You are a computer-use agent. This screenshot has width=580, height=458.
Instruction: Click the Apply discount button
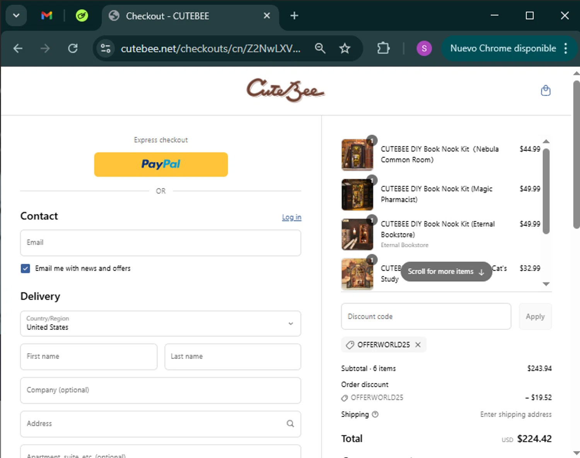535,316
